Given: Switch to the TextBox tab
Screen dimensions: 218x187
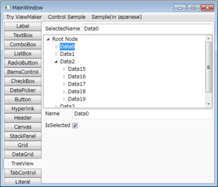Looking at the screenshot, I should tap(23, 35).
